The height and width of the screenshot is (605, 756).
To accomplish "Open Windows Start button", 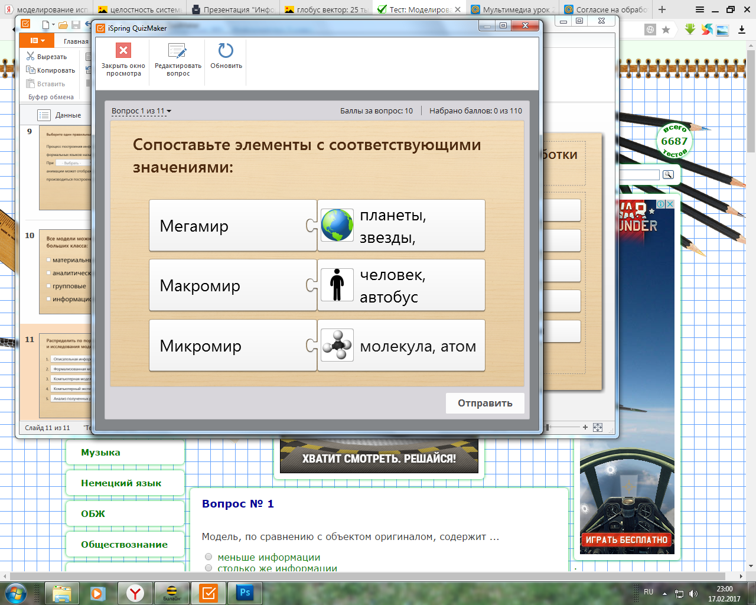I will click(16, 593).
